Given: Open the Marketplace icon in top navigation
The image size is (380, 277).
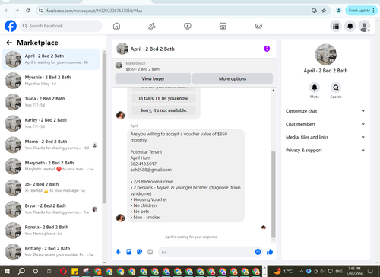Looking at the screenshot, I should pos(223,26).
